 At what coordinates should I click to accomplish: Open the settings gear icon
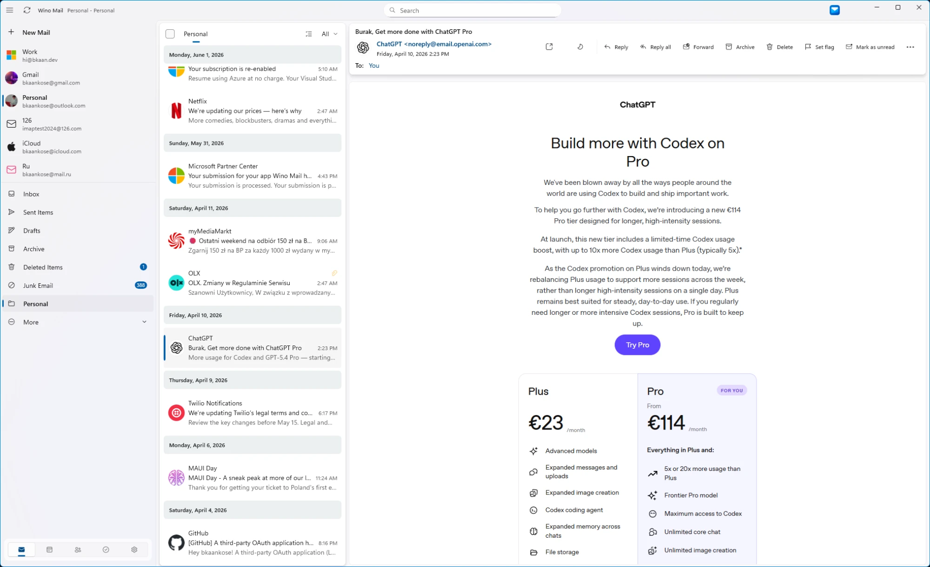[x=134, y=549]
